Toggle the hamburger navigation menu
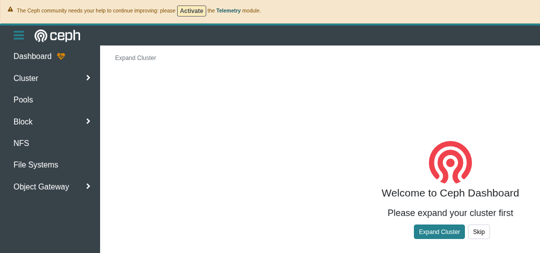The image size is (540, 253). click(19, 35)
